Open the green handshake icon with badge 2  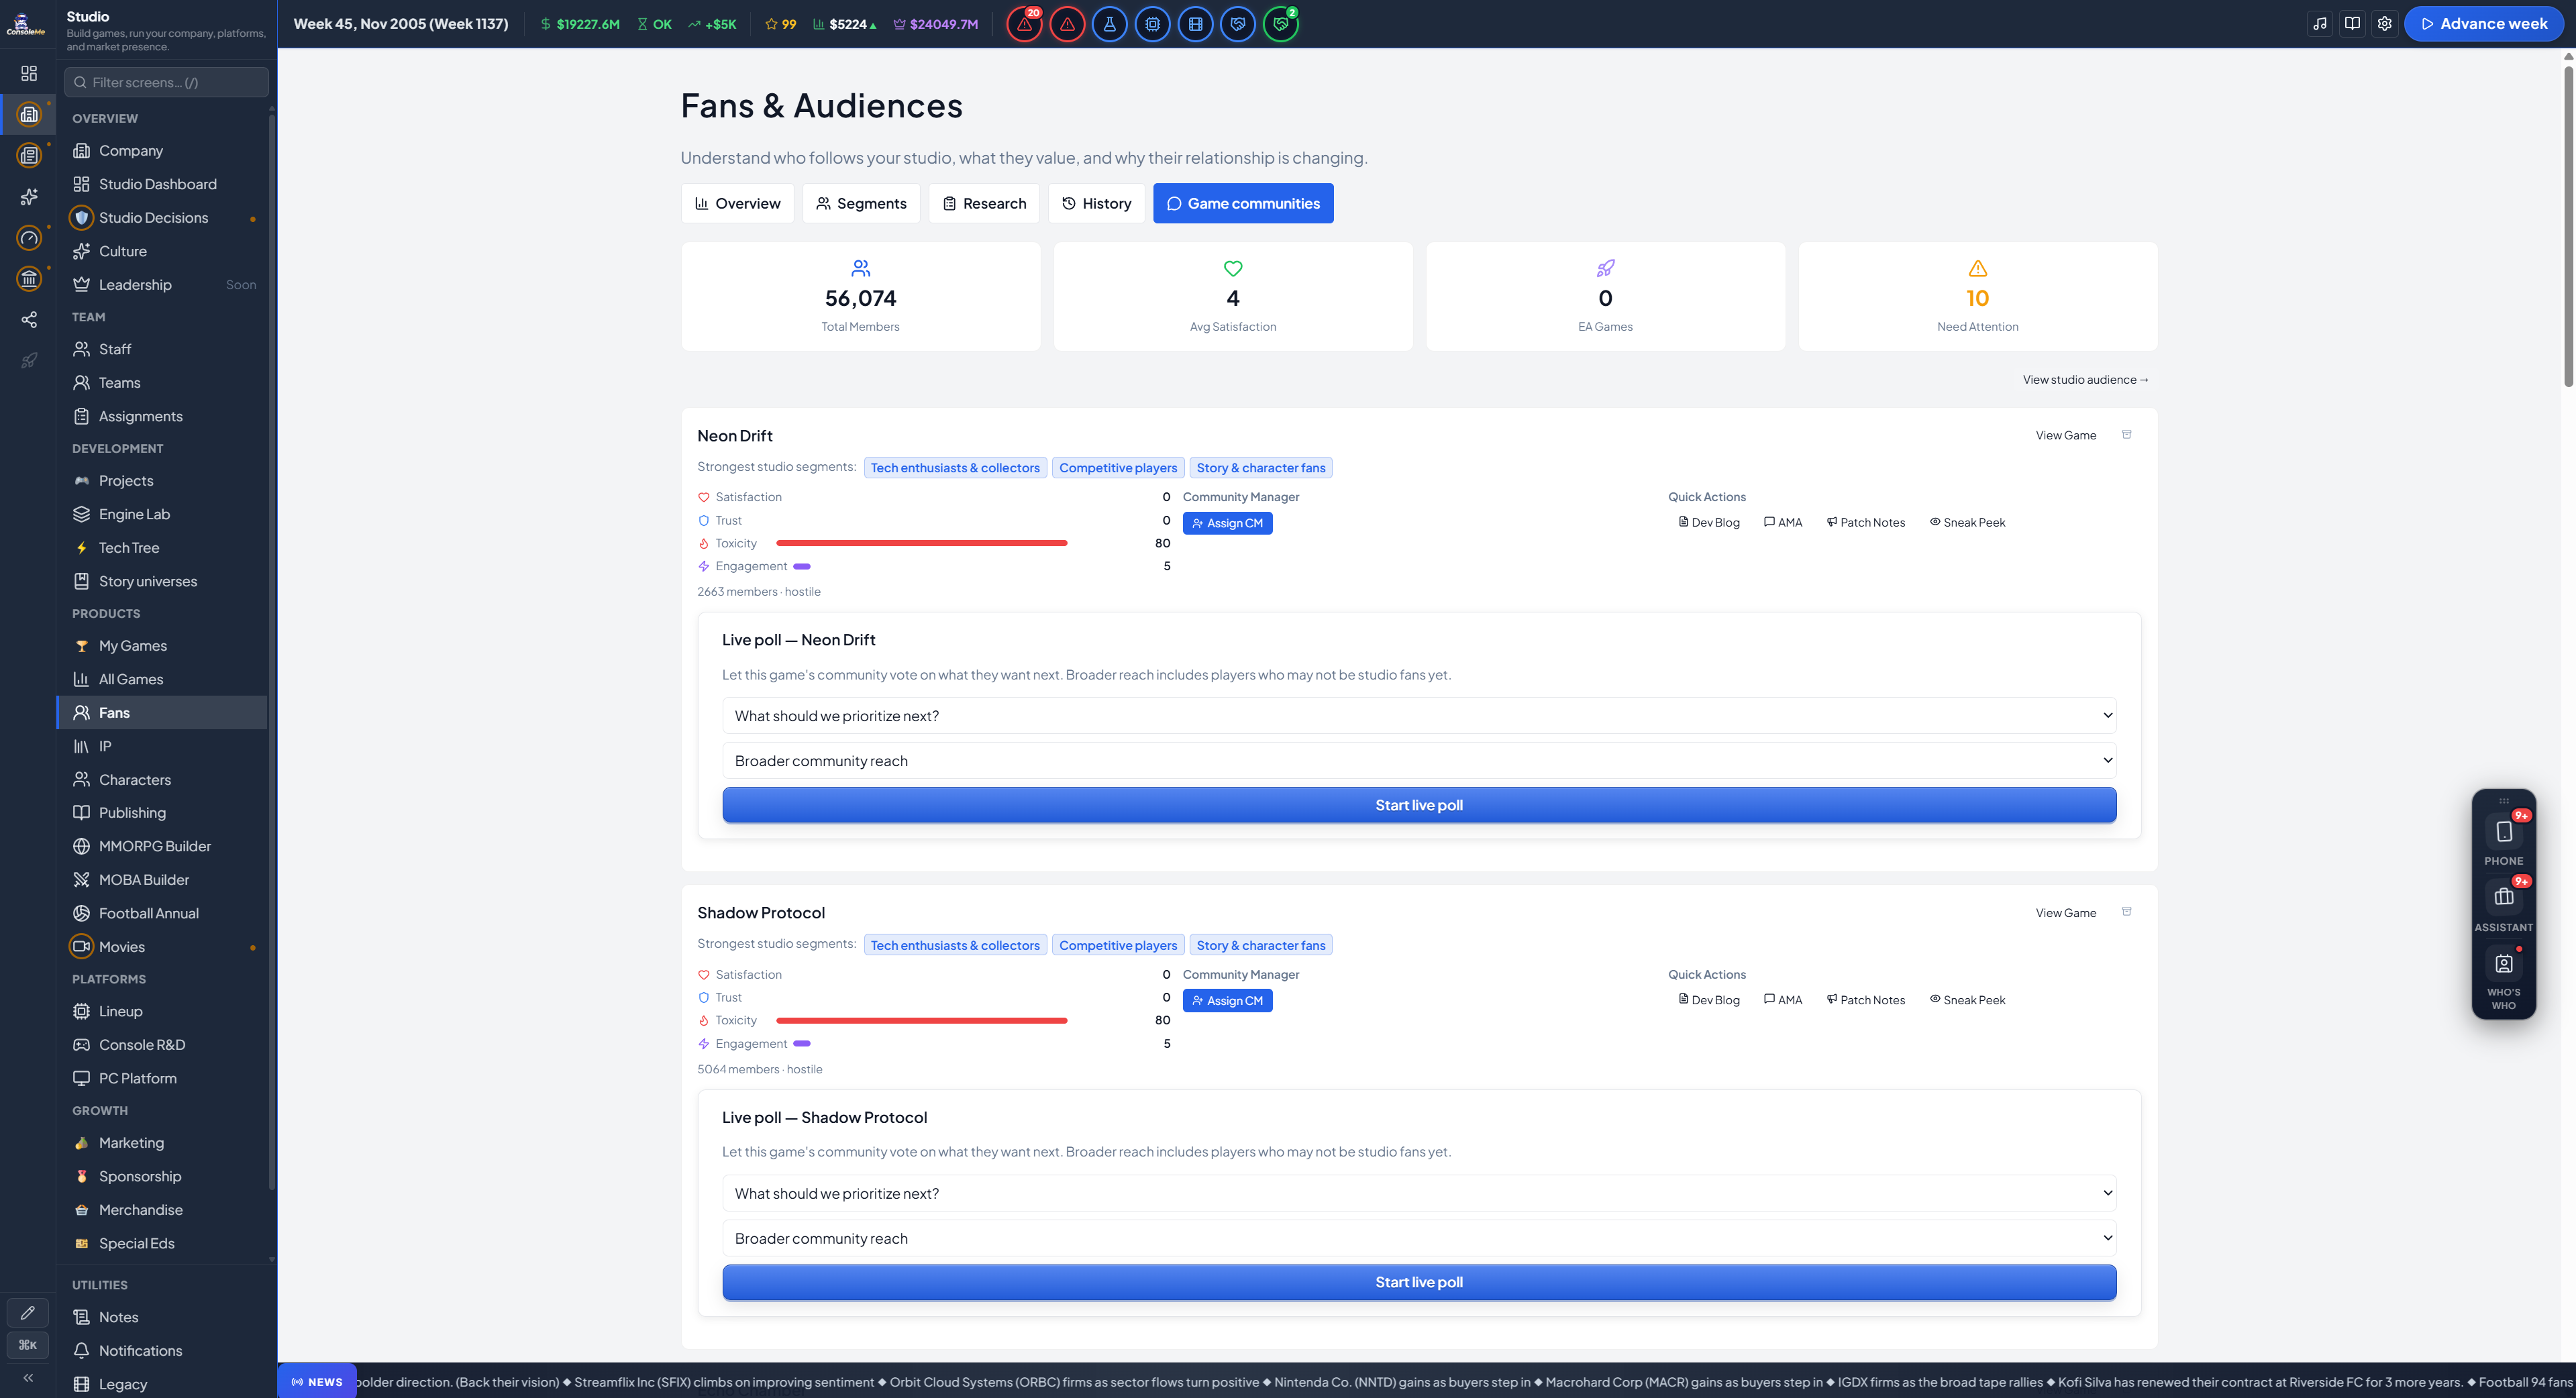point(1281,24)
